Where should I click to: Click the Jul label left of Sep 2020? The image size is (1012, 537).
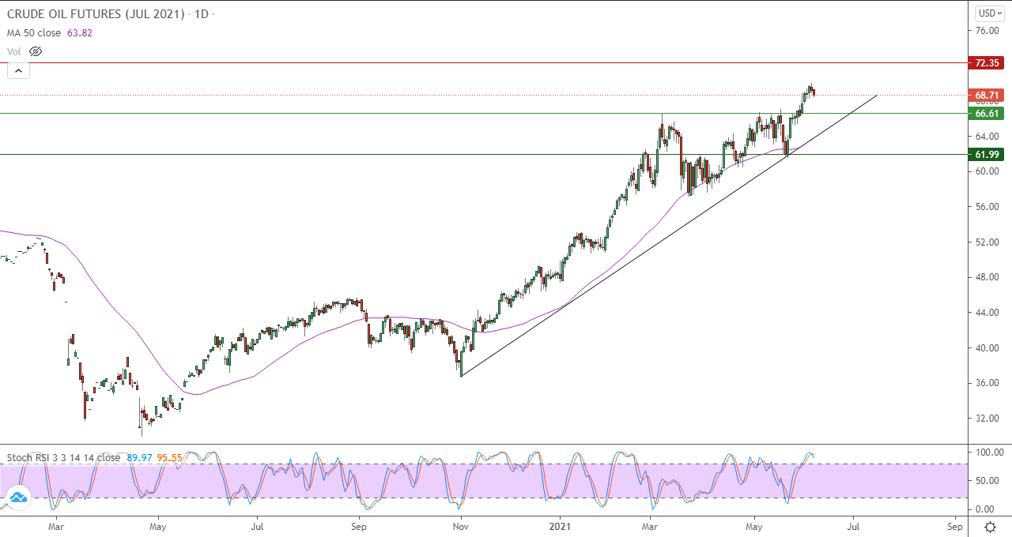pos(257,525)
